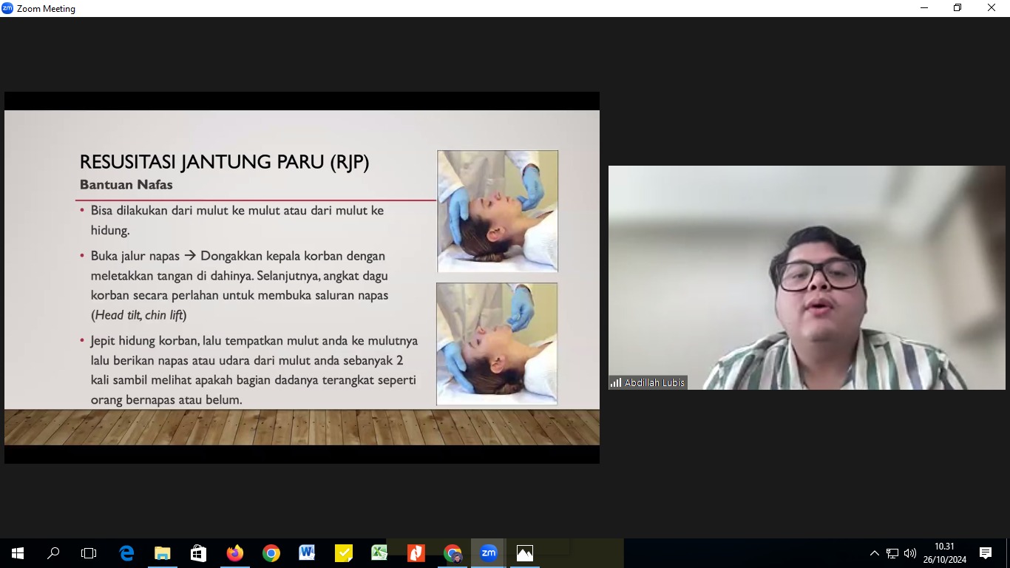1010x568 pixels.
Task: Click the Zoom logo in title bar
Action: tap(7, 8)
